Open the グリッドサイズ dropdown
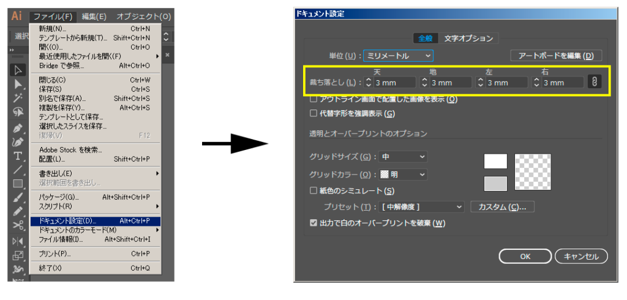Viewport: 627px width, 300px height. (x=403, y=157)
